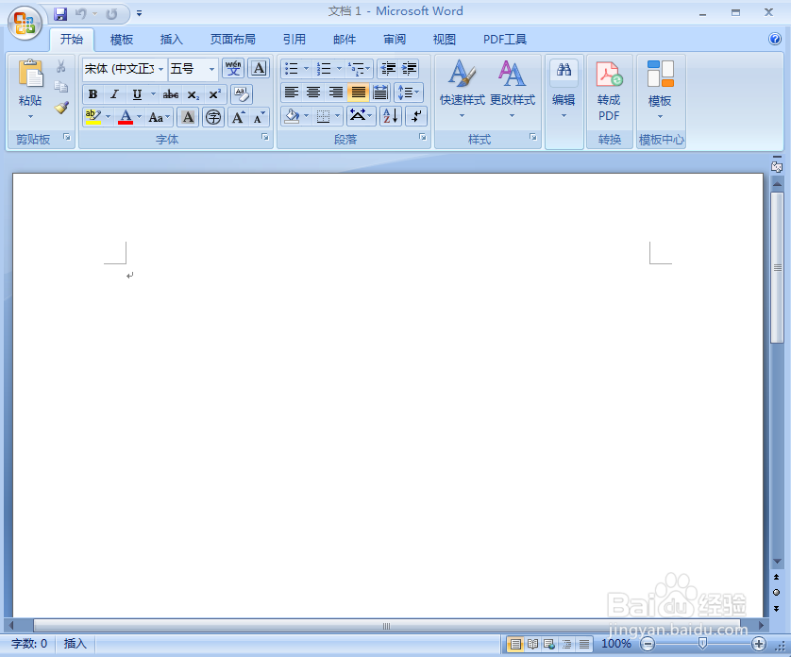The image size is (791, 657).
Task: Switch to the 页面布局 tab
Action: pos(232,40)
